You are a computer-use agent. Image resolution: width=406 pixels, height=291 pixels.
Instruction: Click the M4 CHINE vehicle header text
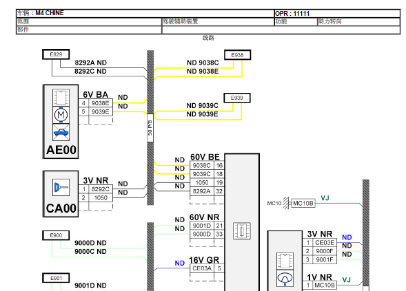coord(50,13)
